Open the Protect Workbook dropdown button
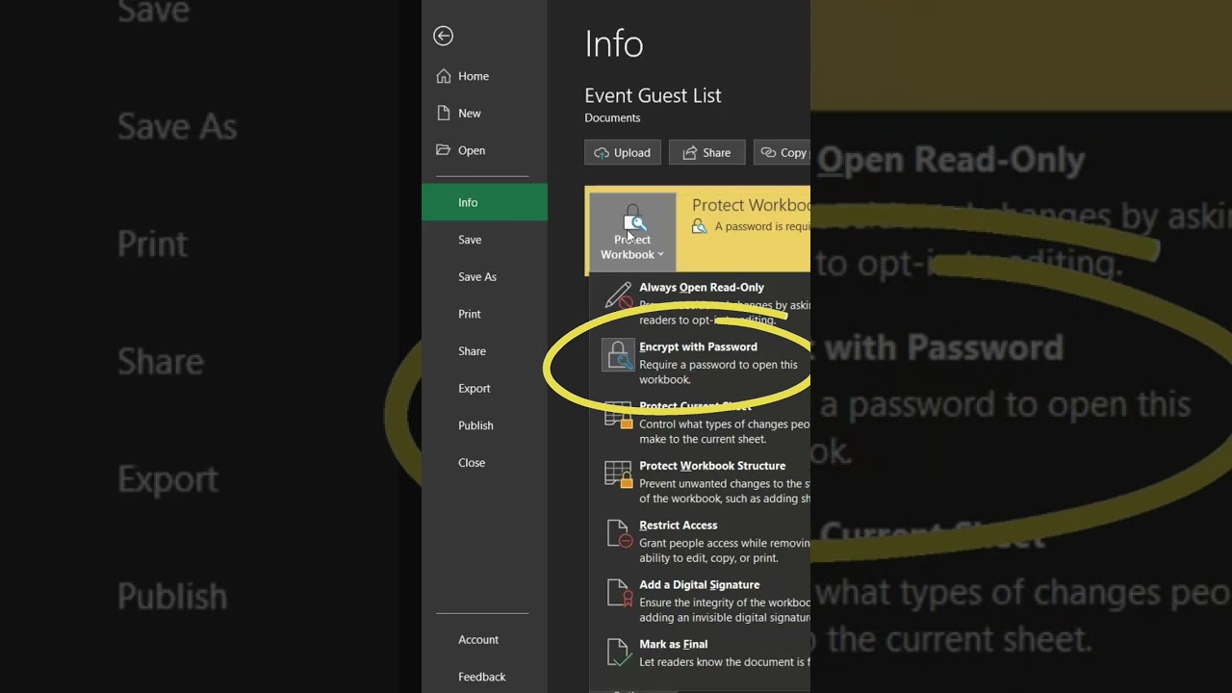Screen dimensions: 1232x693 632,231
